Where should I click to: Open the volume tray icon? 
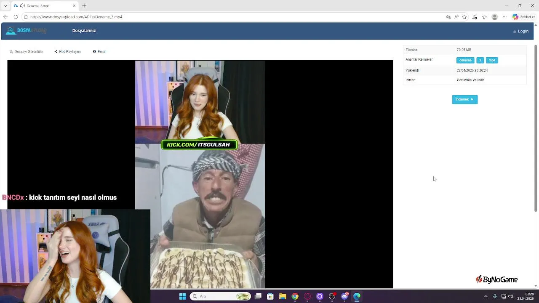[x=510, y=296]
